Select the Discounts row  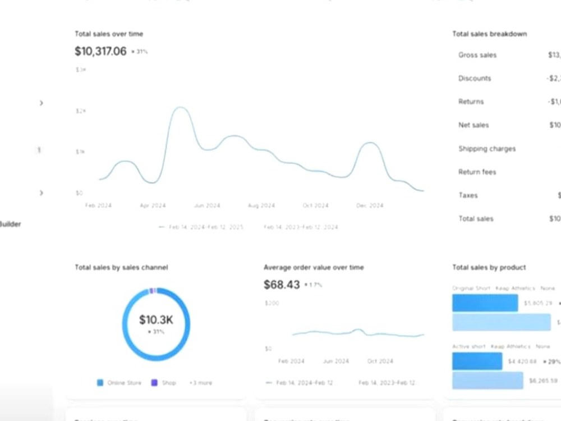pyautogui.click(x=509, y=79)
